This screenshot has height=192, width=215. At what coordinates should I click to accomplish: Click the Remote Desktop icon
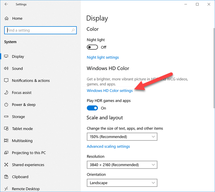pos(6,189)
